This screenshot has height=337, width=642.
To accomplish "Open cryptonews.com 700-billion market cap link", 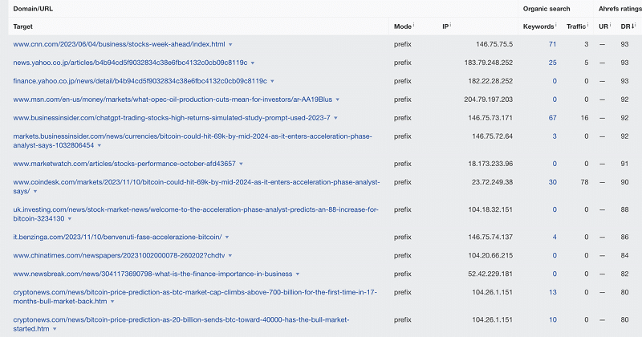I will point(195,297).
